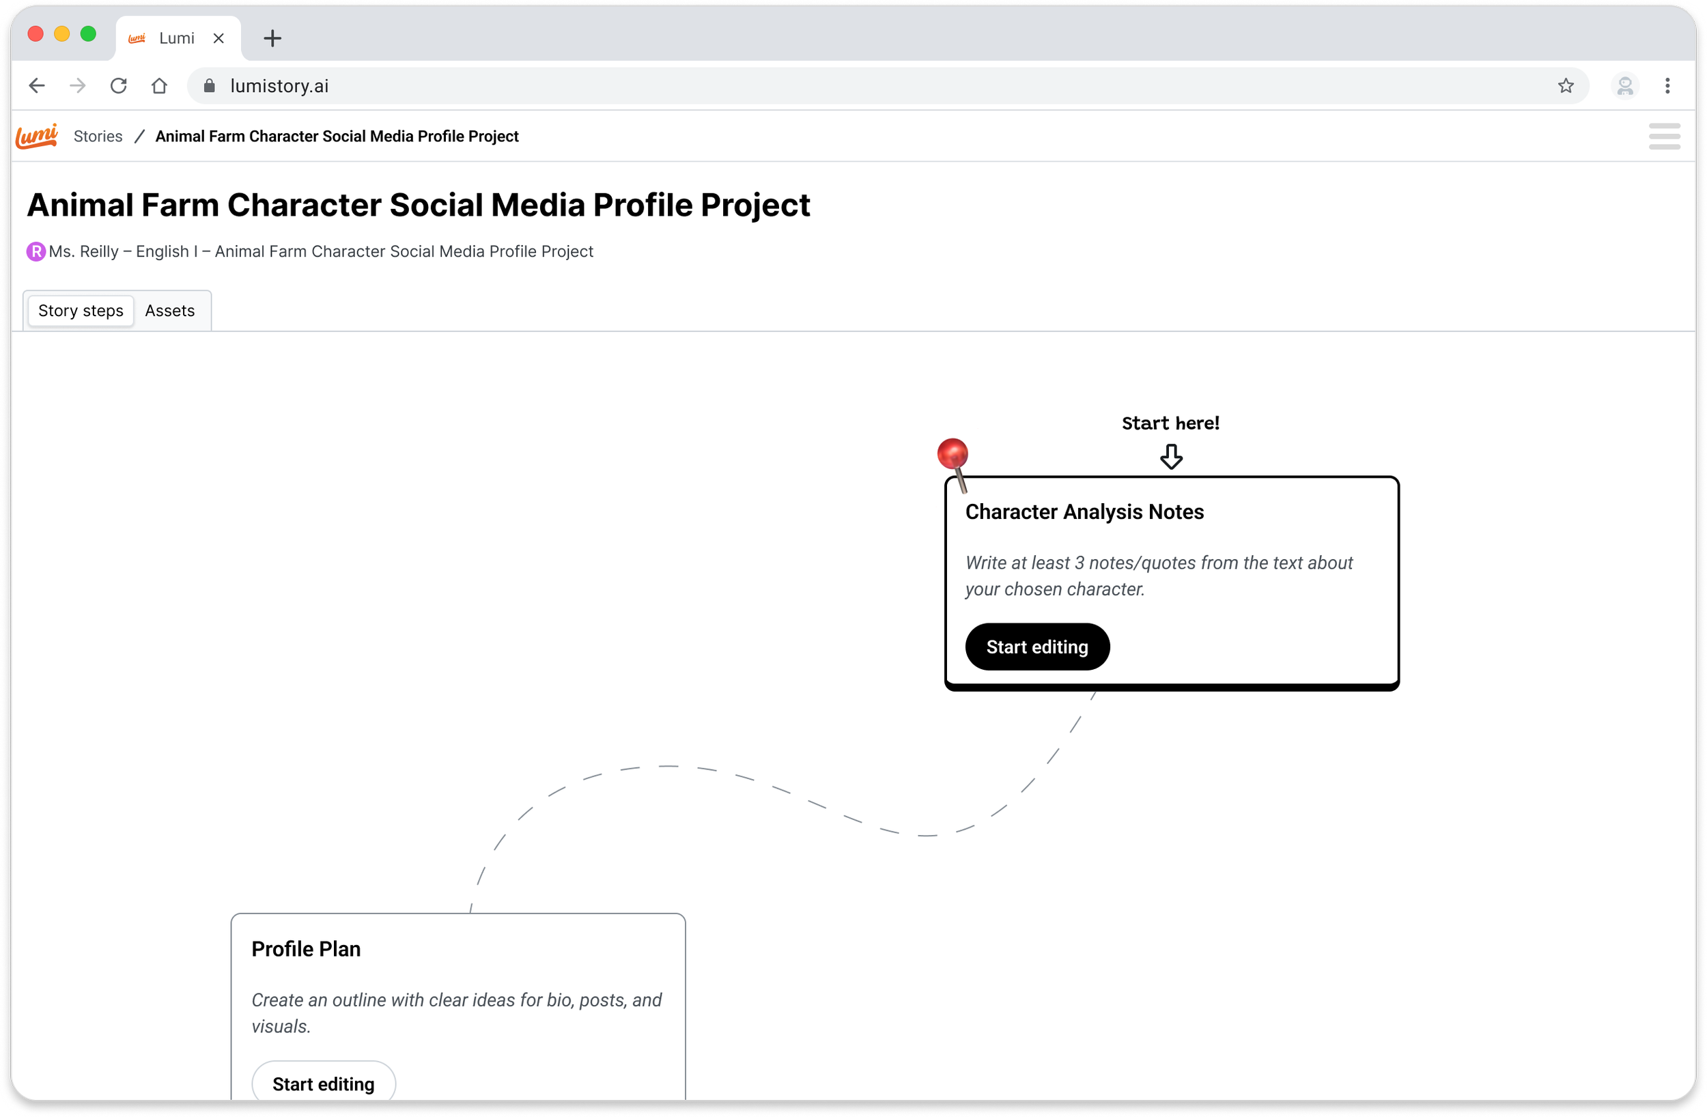Click the browser profile avatar icon
The height and width of the screenshot is (1117, 1707).
(1624, 86)
